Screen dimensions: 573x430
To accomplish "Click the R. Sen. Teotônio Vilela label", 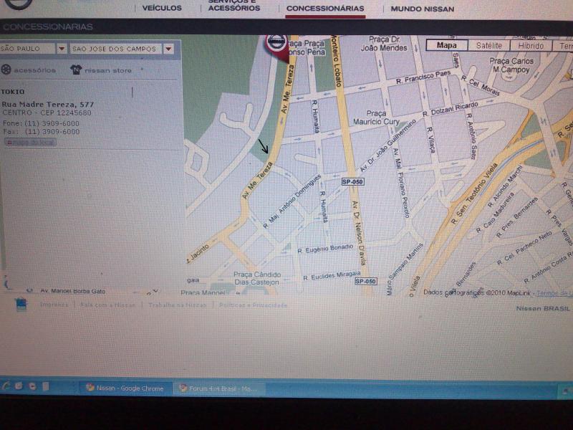I will [474, 194].
